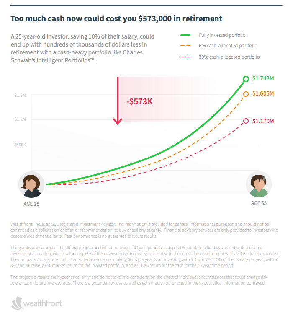Click the green endpoint circle marker

click(x=246, y=79)
